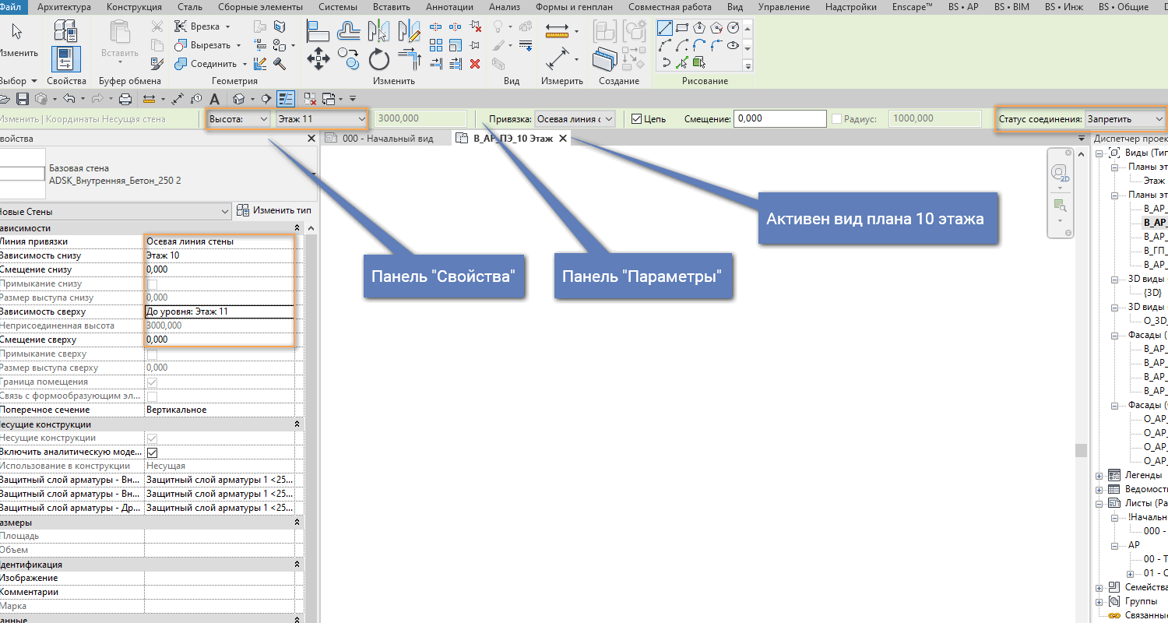Toggle Примыкание снизу checkbox
Image resolution: width=1168 pixels, height=623 pixels.
[153, 283]
